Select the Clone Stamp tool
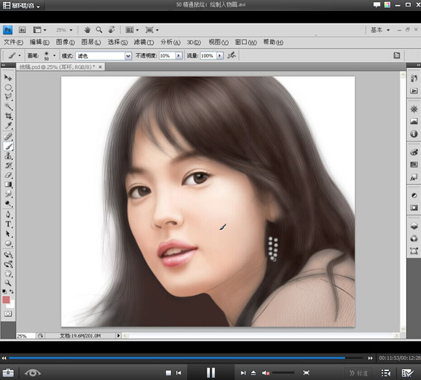 click(8, 156)
